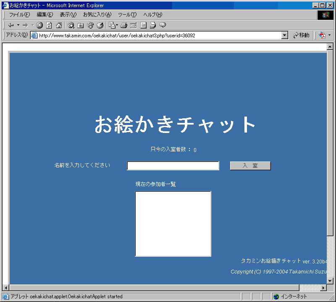336x302 pixels.
Task: Open the History clock icon
Action: pos(100,25)
